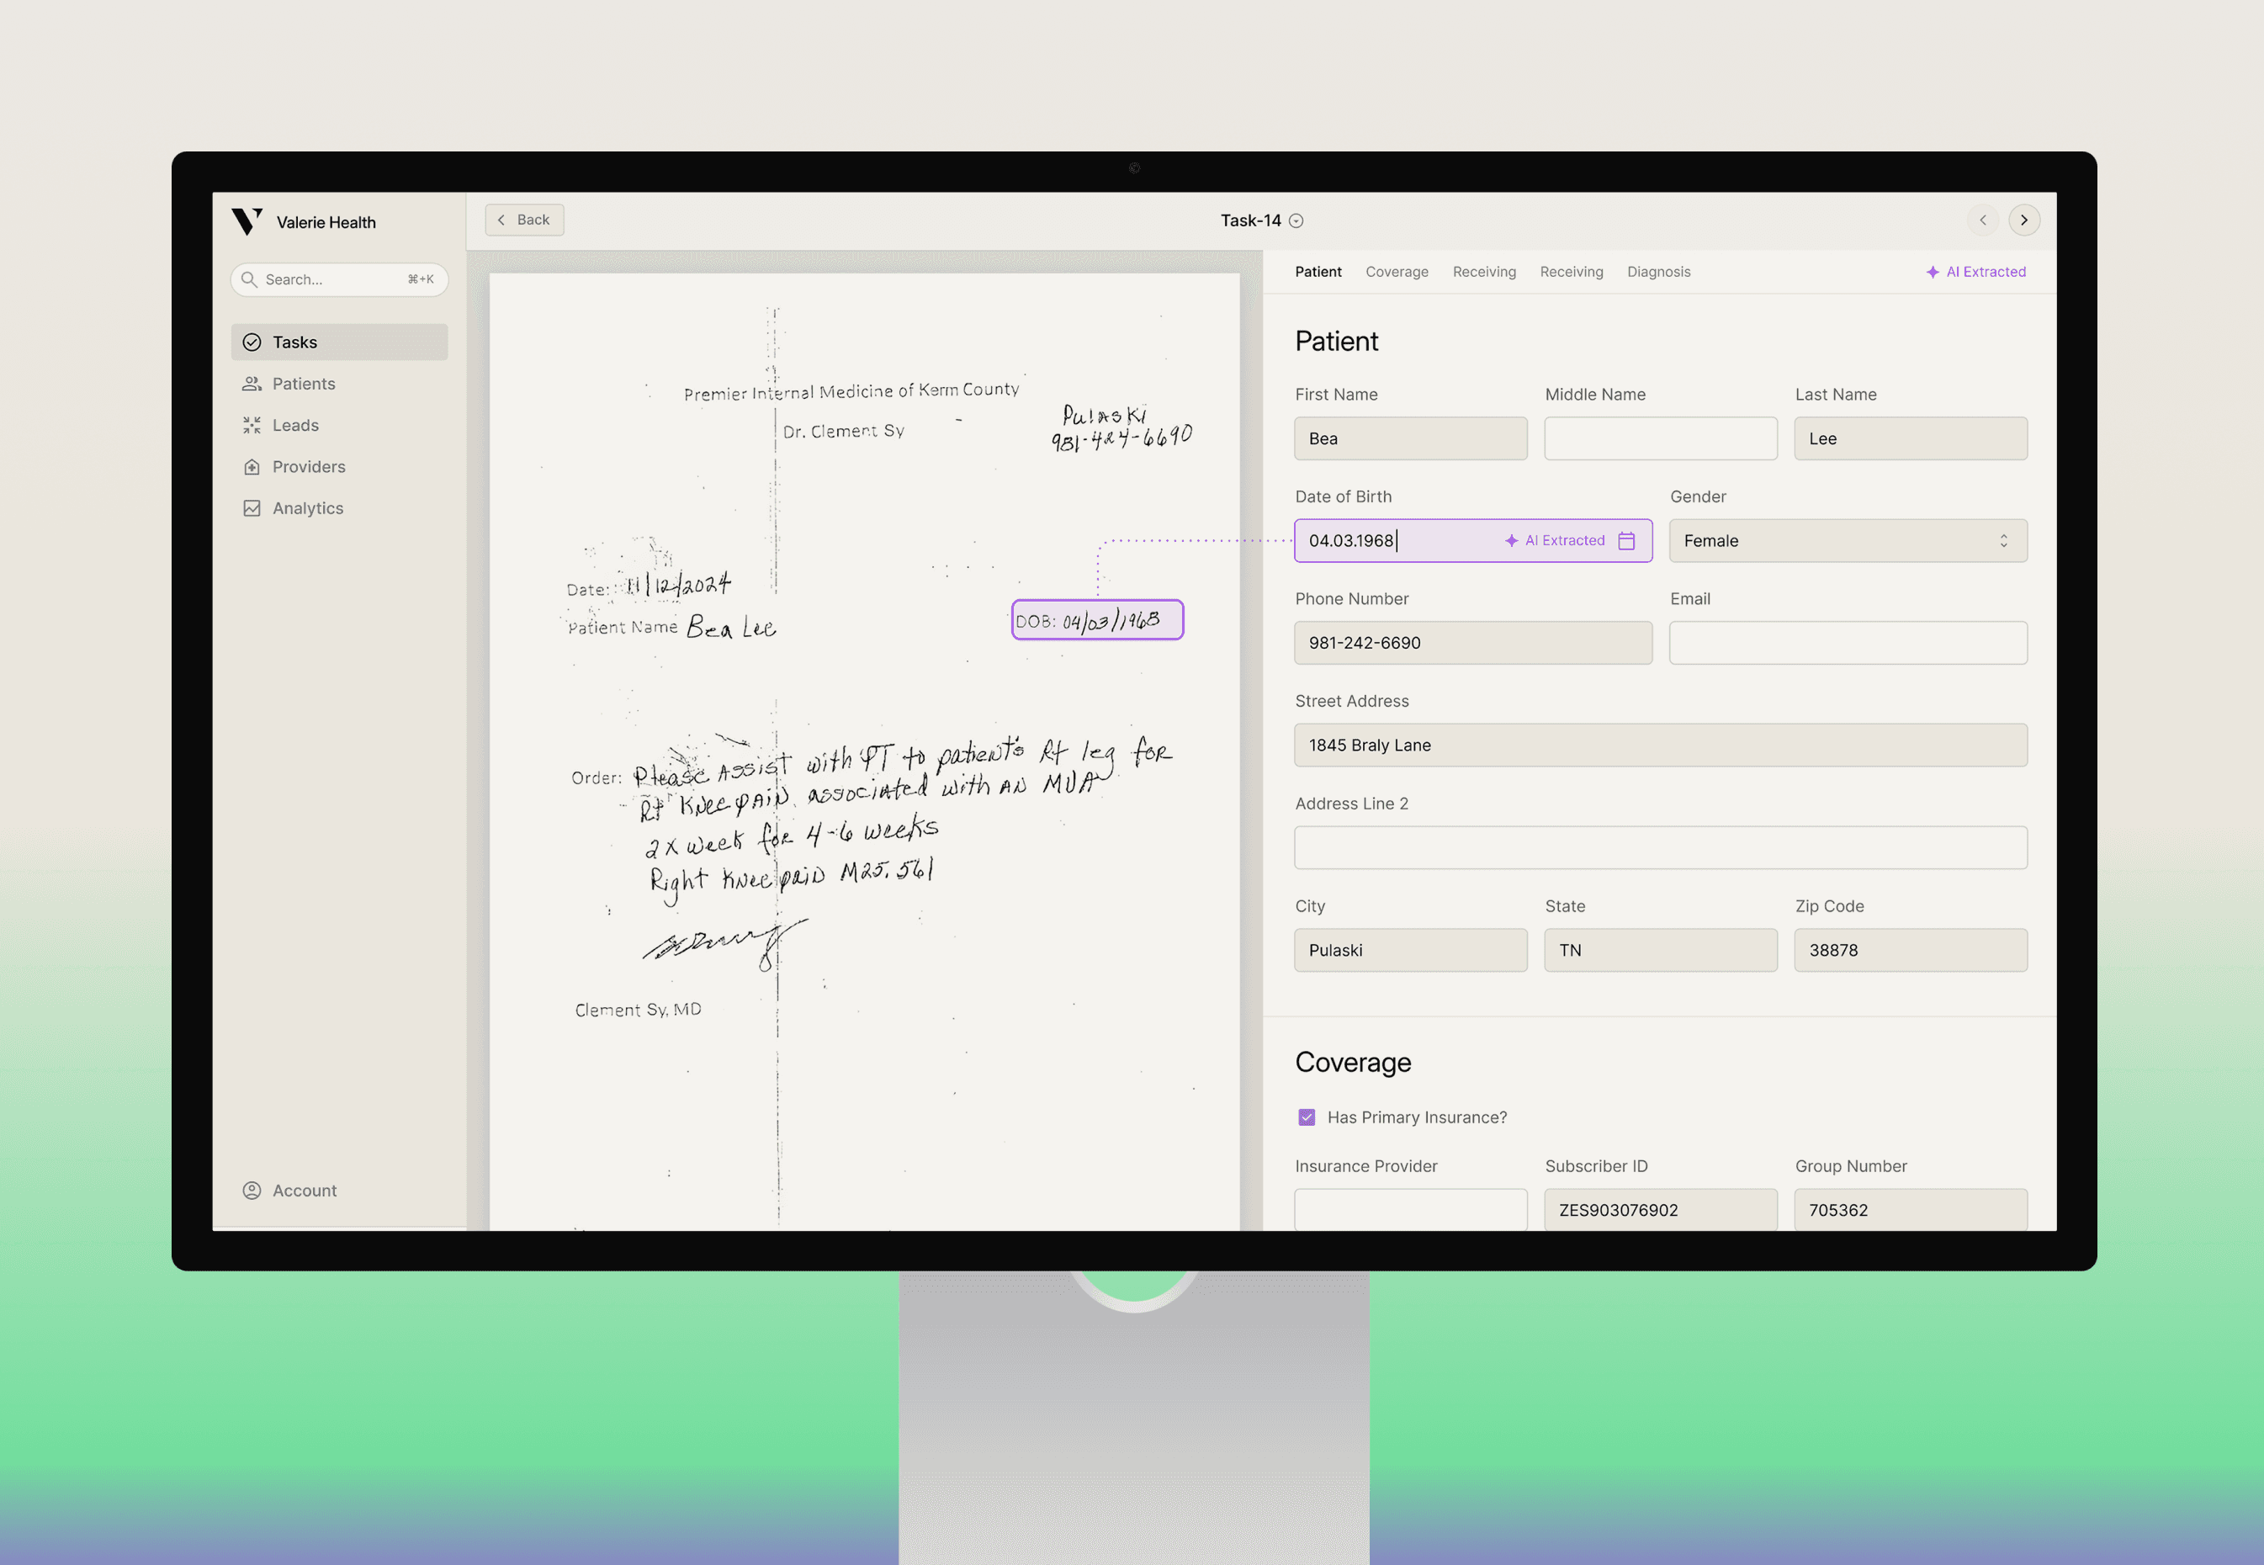Expand the Gender dropdown
Screen dimensions: 2264x1565
tap(1848, 541)
